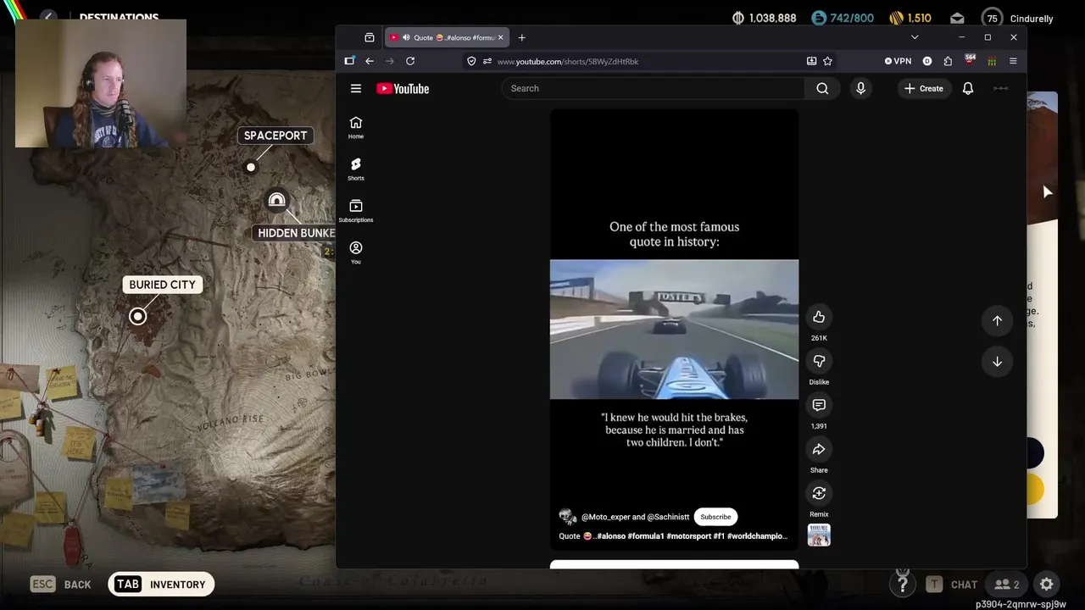Open the You page in sidebar

click(x=356, y=252)
